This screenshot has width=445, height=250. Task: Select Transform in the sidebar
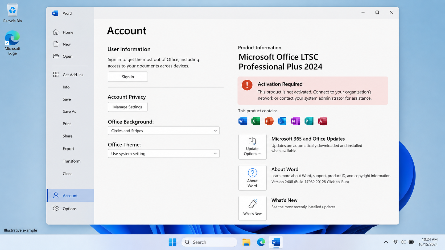(72, 161)
